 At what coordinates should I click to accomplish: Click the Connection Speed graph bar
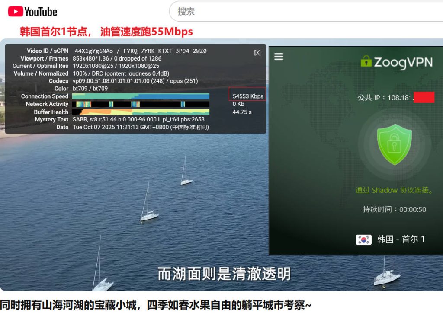coord(141,96)
